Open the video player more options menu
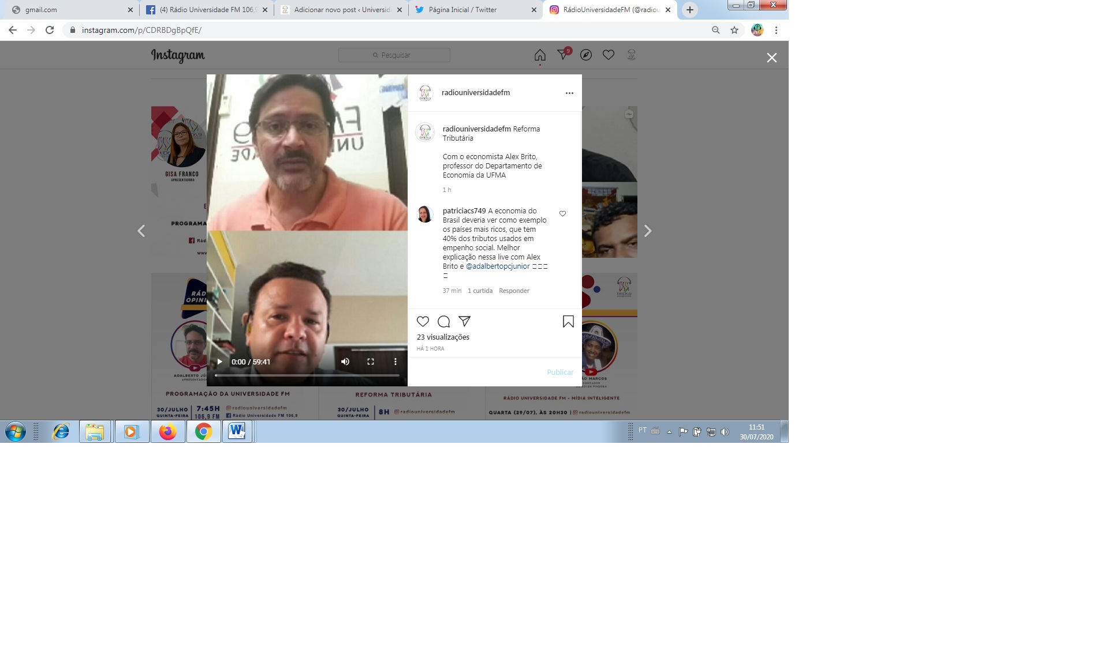The image size is (1097, 662). 395,362
